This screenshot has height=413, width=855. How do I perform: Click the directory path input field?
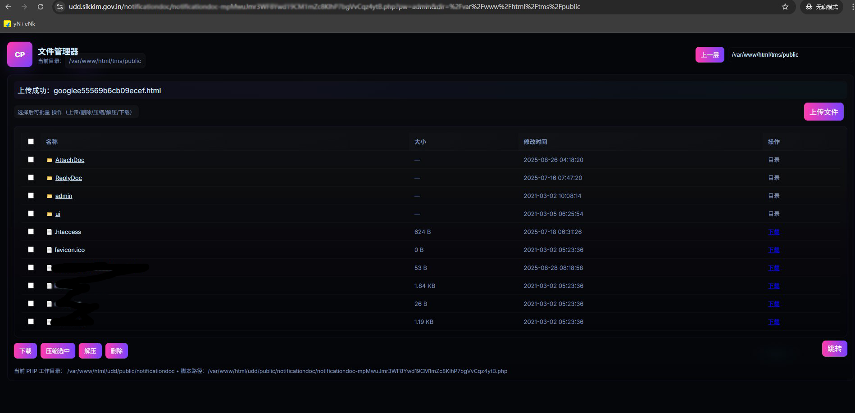[x=788, y=55]
